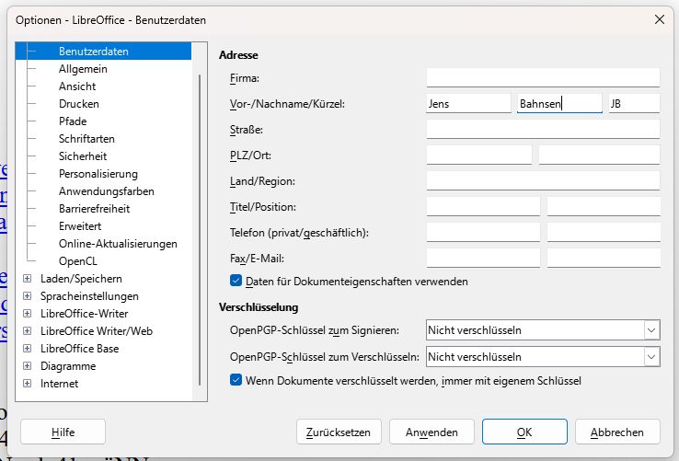This screenshot has height=461, width=679.
Task: Click the Hilfe button
Action: [63, 432]
